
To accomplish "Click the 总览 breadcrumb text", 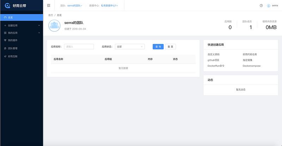I will point(59,15).
